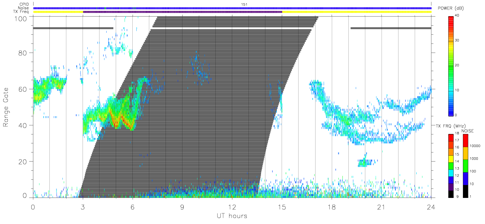485x224 pixels.
Task: Click the purple segment of TX Freq strip
Action: (182, 12)
